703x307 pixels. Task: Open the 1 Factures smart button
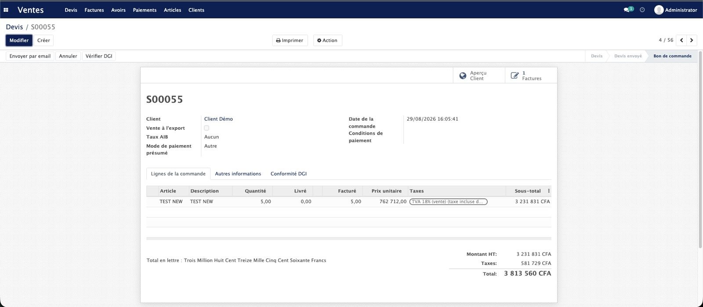[x=531, y=75]
